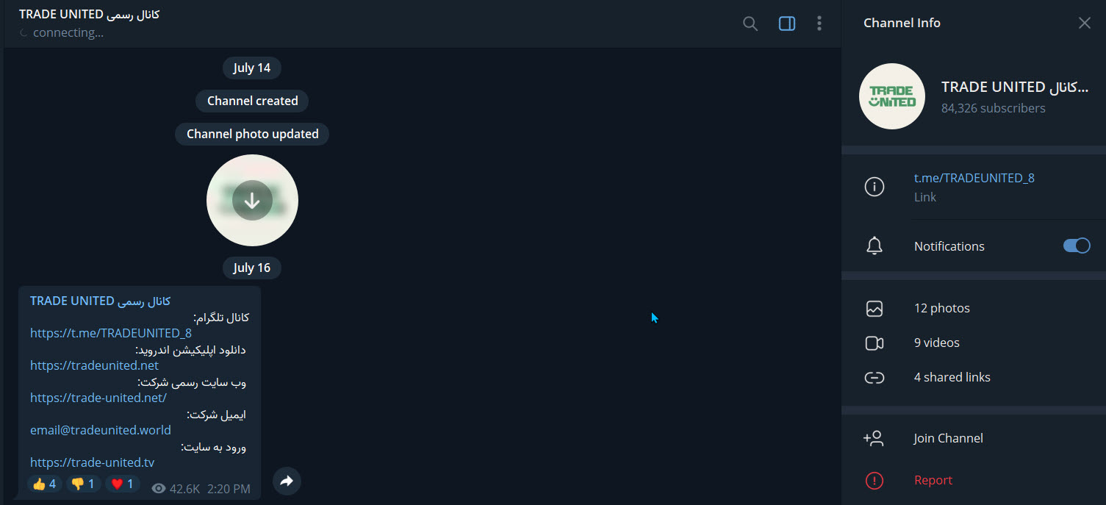The image size is (1106, 505).
Task: Toggle the thumbs down reaction
Action: point(84,484)
